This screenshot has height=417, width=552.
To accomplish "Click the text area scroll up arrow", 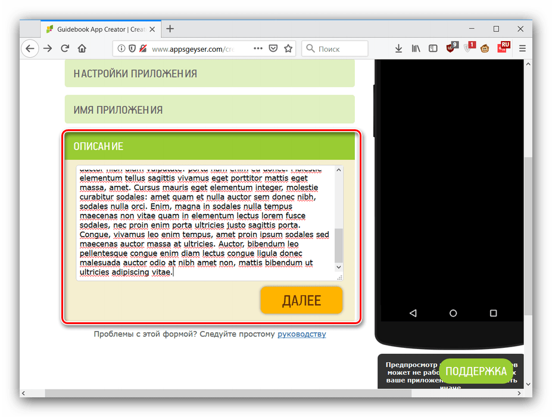I will pos(339,170).
